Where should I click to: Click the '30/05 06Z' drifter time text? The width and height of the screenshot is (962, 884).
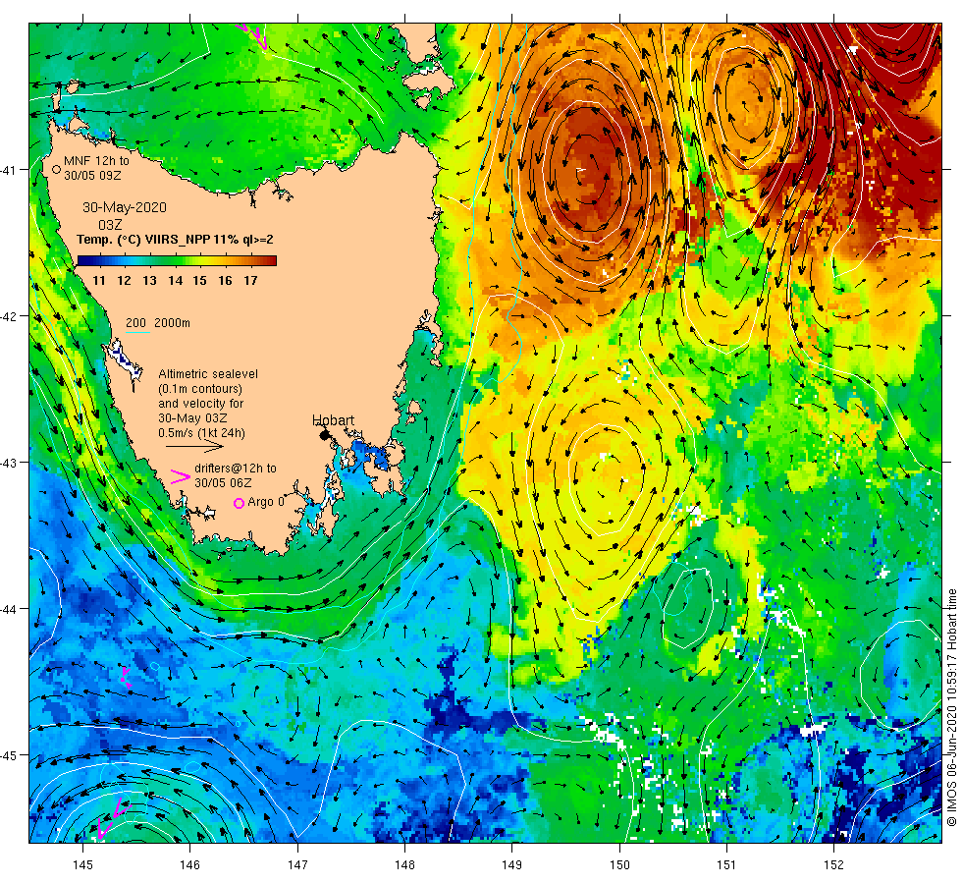tap(224, 483)
